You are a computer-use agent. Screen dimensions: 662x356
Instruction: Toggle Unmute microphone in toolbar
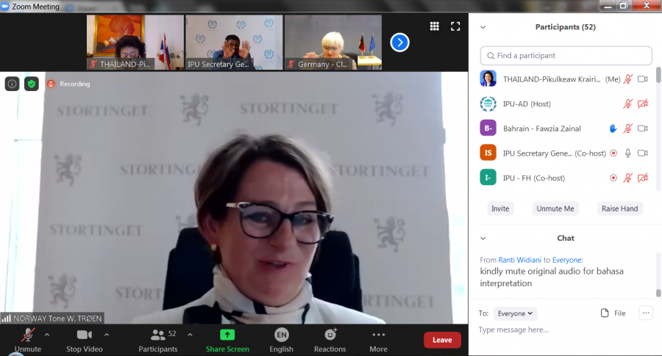tap(28, 340)
